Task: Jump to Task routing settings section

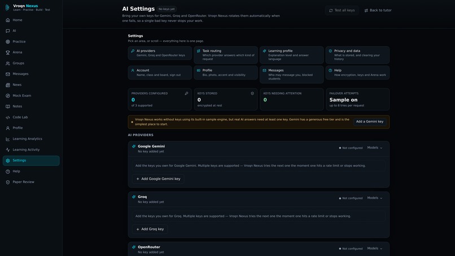Action: 226,55
